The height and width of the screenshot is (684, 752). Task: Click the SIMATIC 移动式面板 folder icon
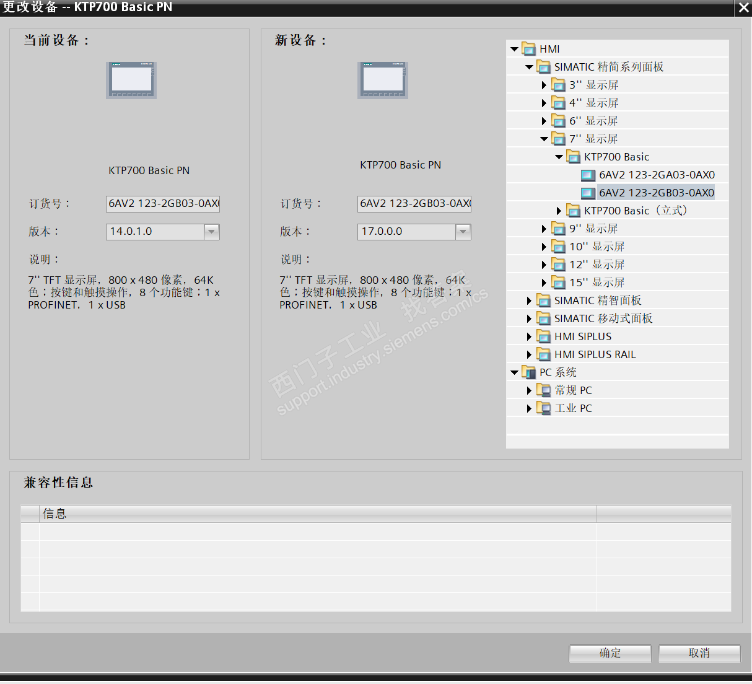point(543,318)
